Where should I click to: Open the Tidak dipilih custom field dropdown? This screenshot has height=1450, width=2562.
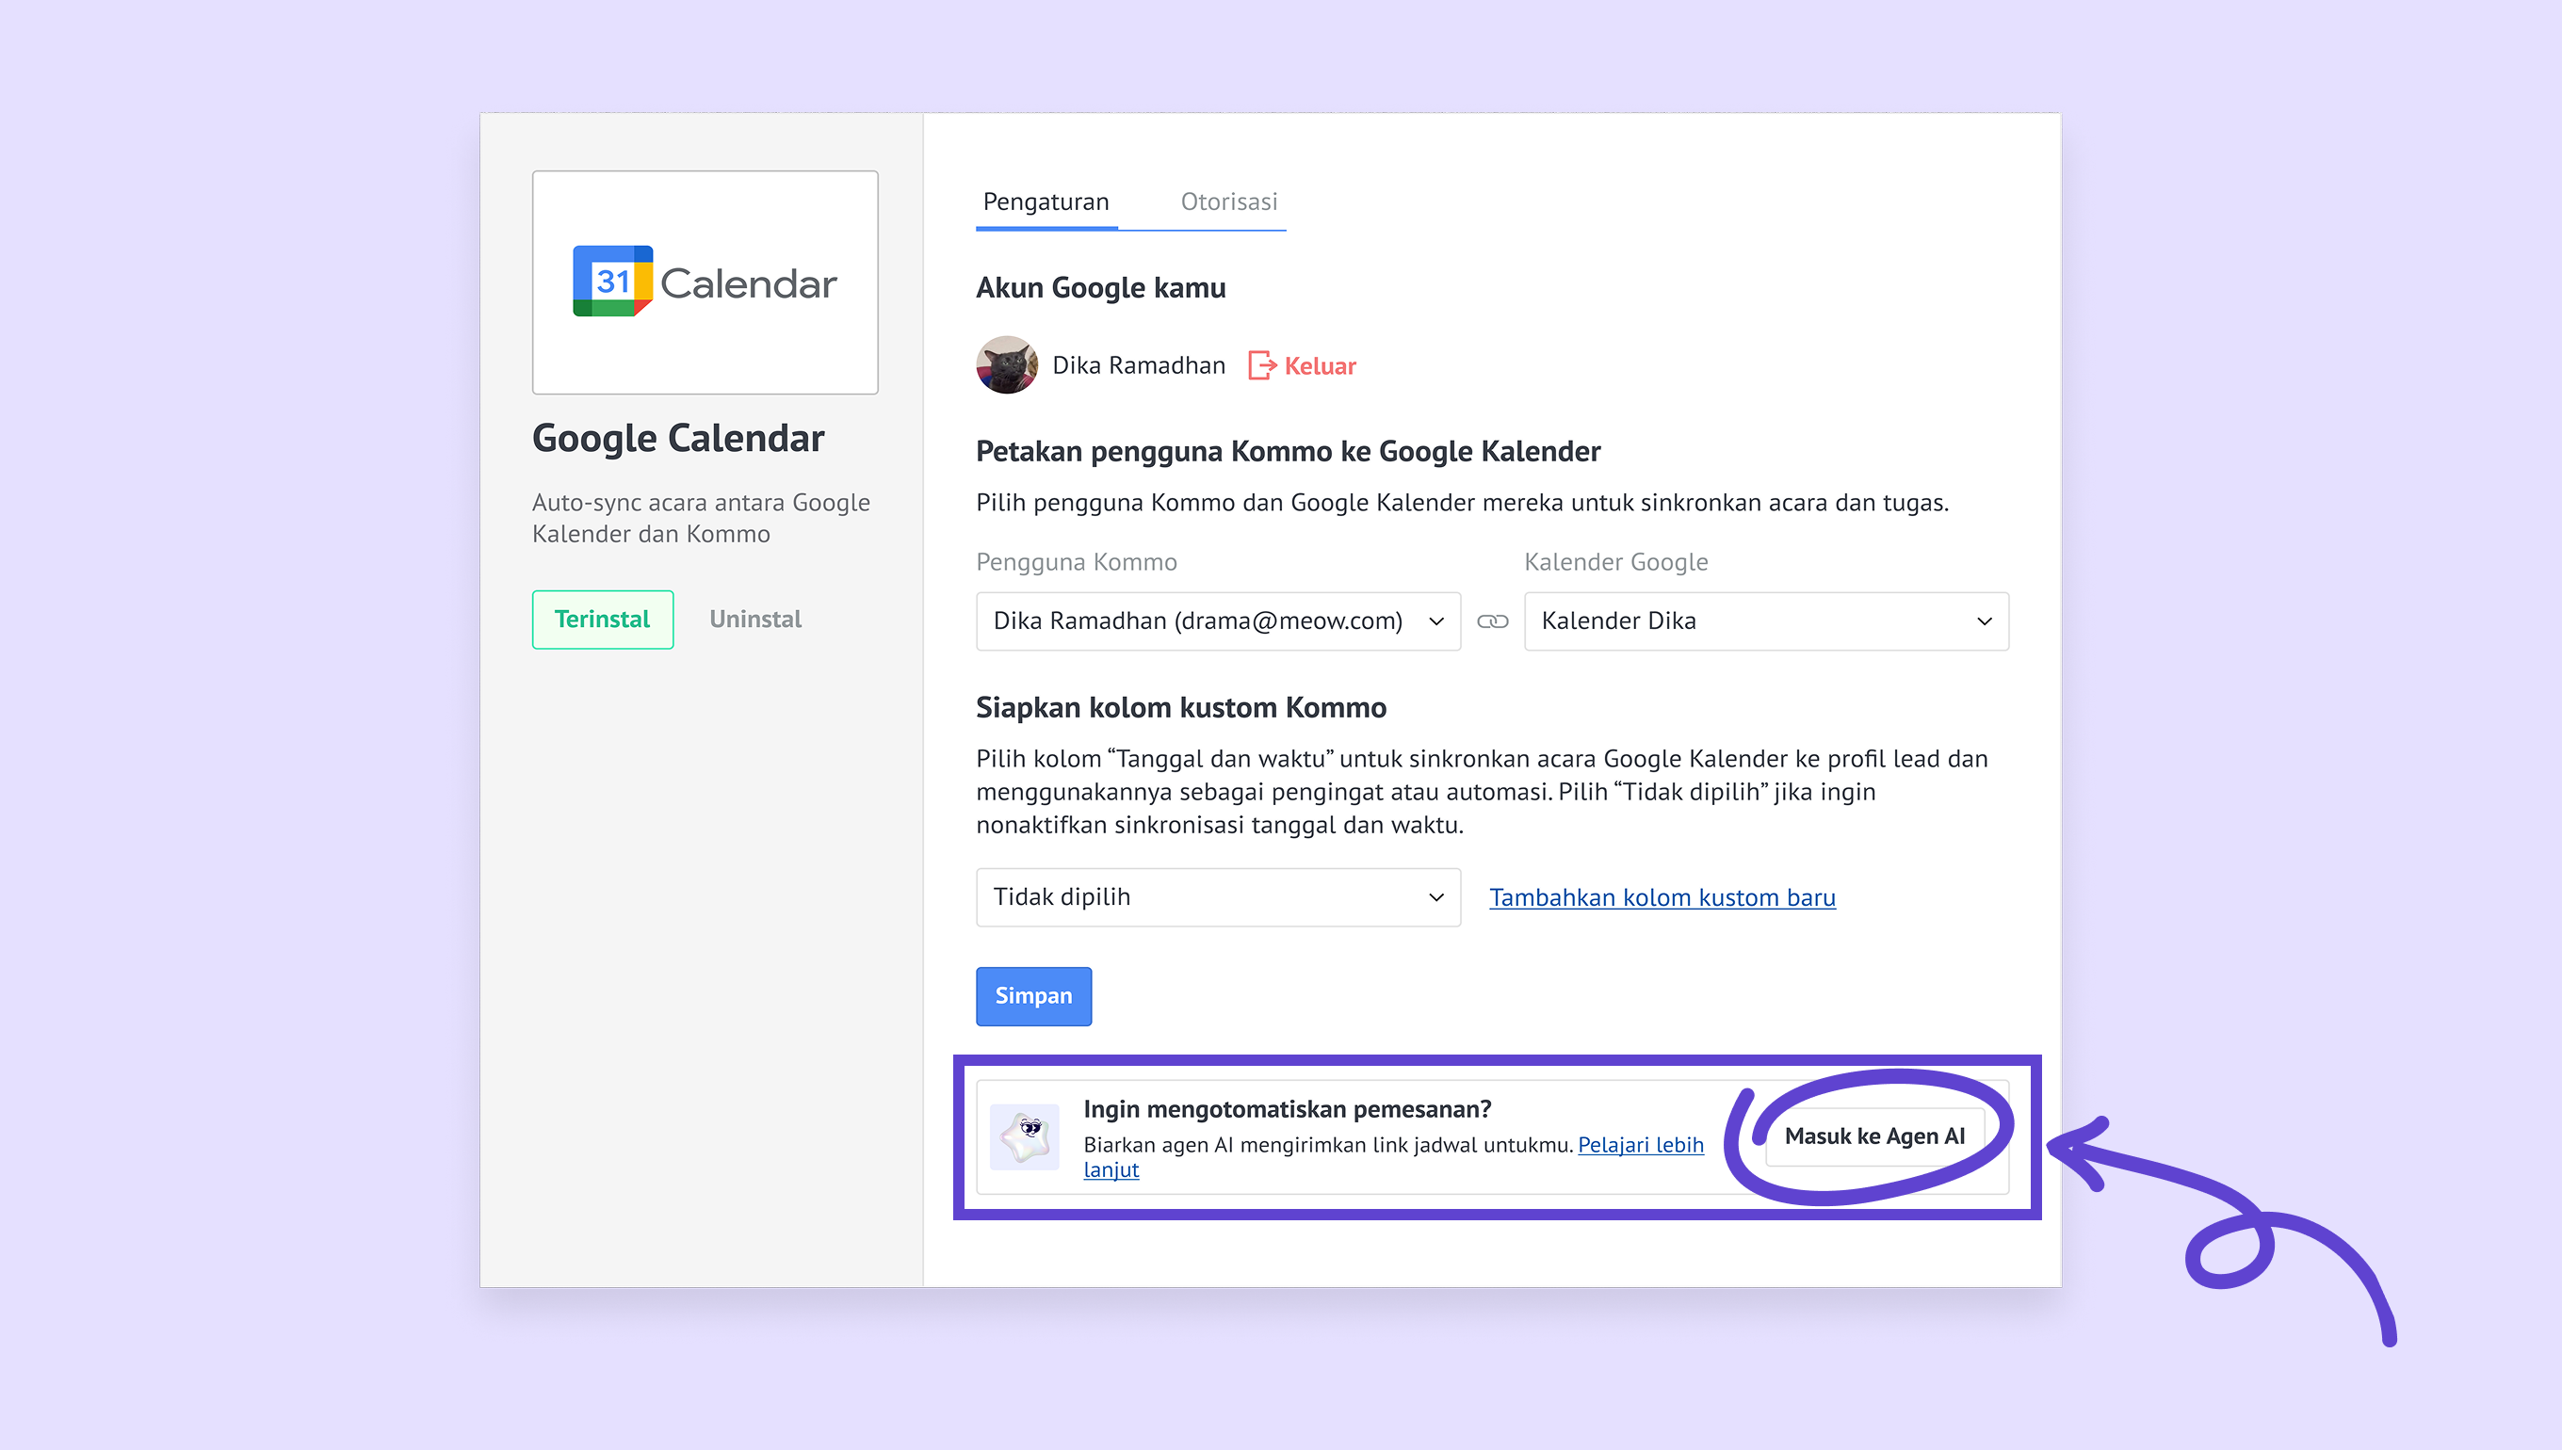(1217, 897)
